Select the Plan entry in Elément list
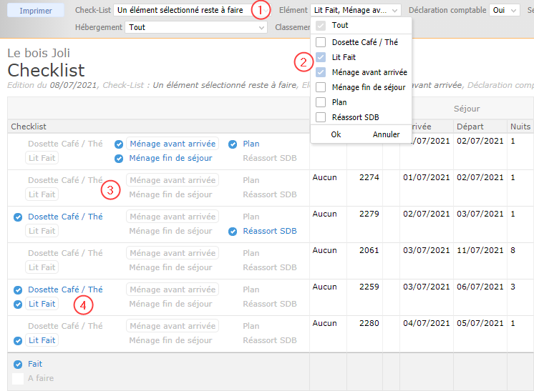The image size is (534, 391). coord(321,102)
